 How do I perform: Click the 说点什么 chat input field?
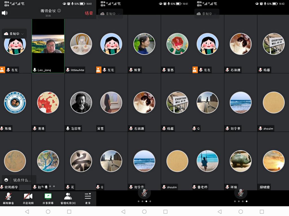pos(22,180)
